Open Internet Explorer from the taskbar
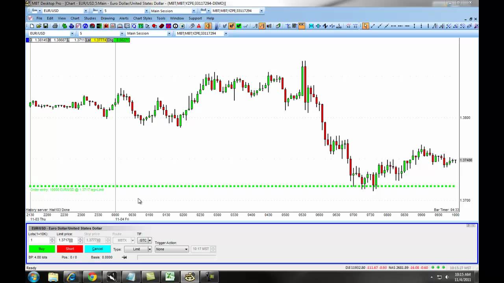Screen dimensions: 504x283 tap(72, 277)
